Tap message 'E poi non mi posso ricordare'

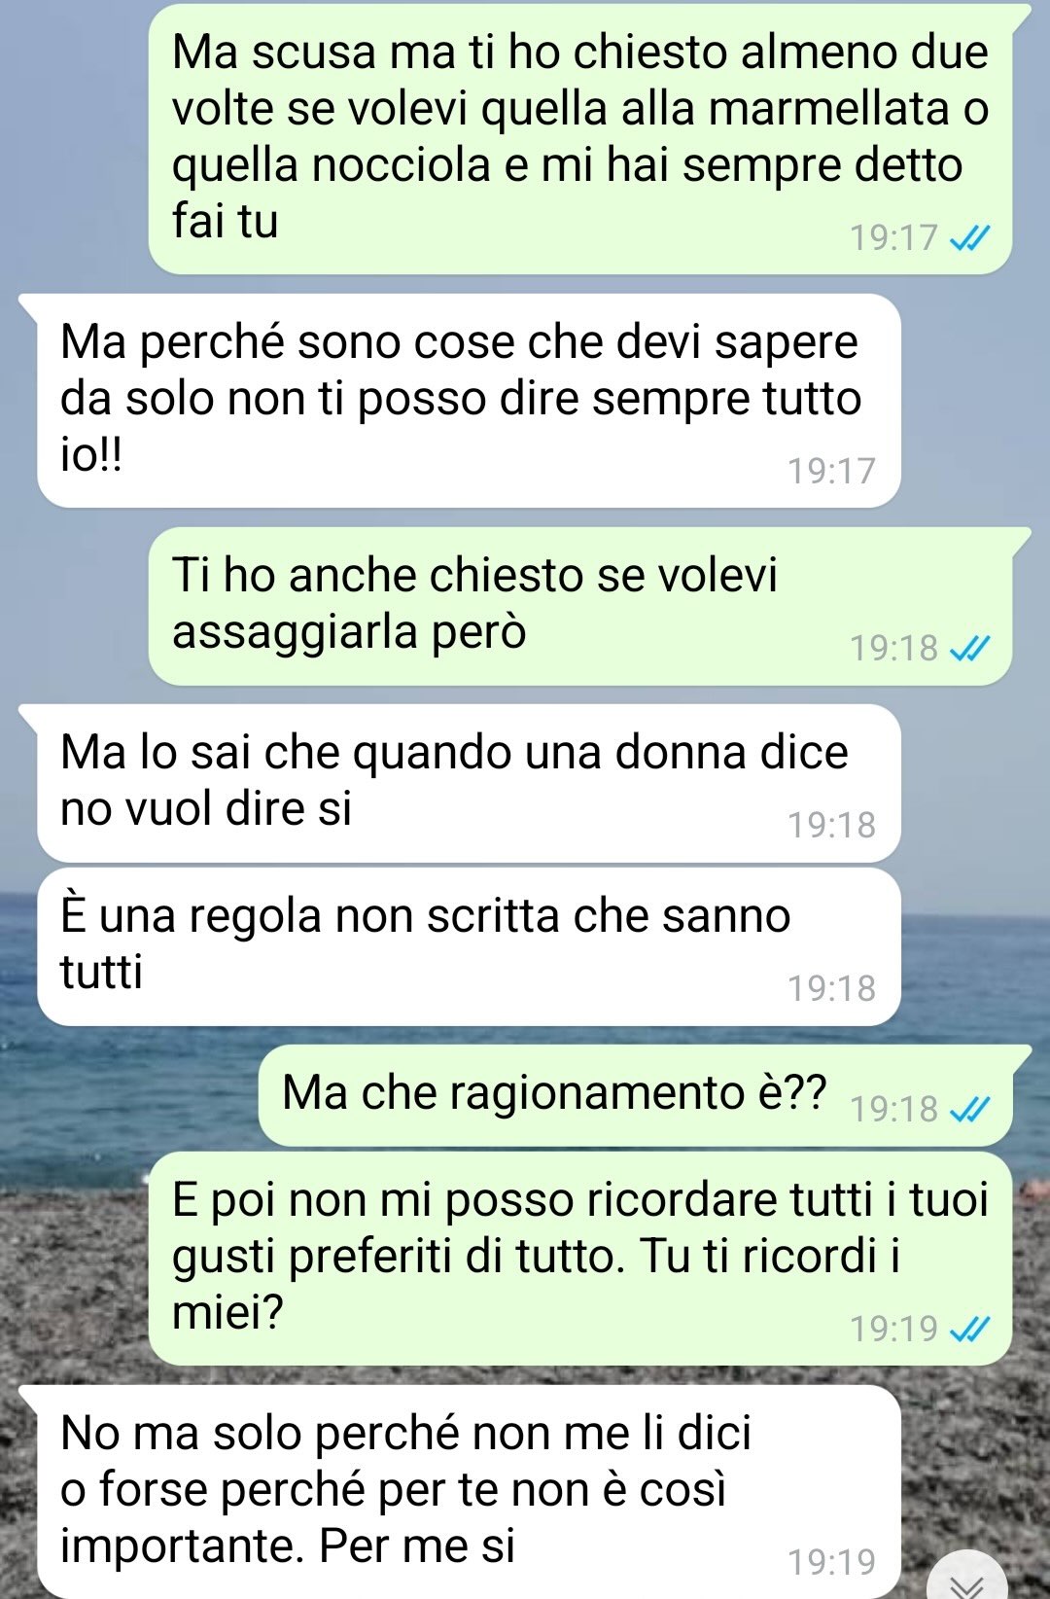pyautogui.click(x=580, y=1259)
